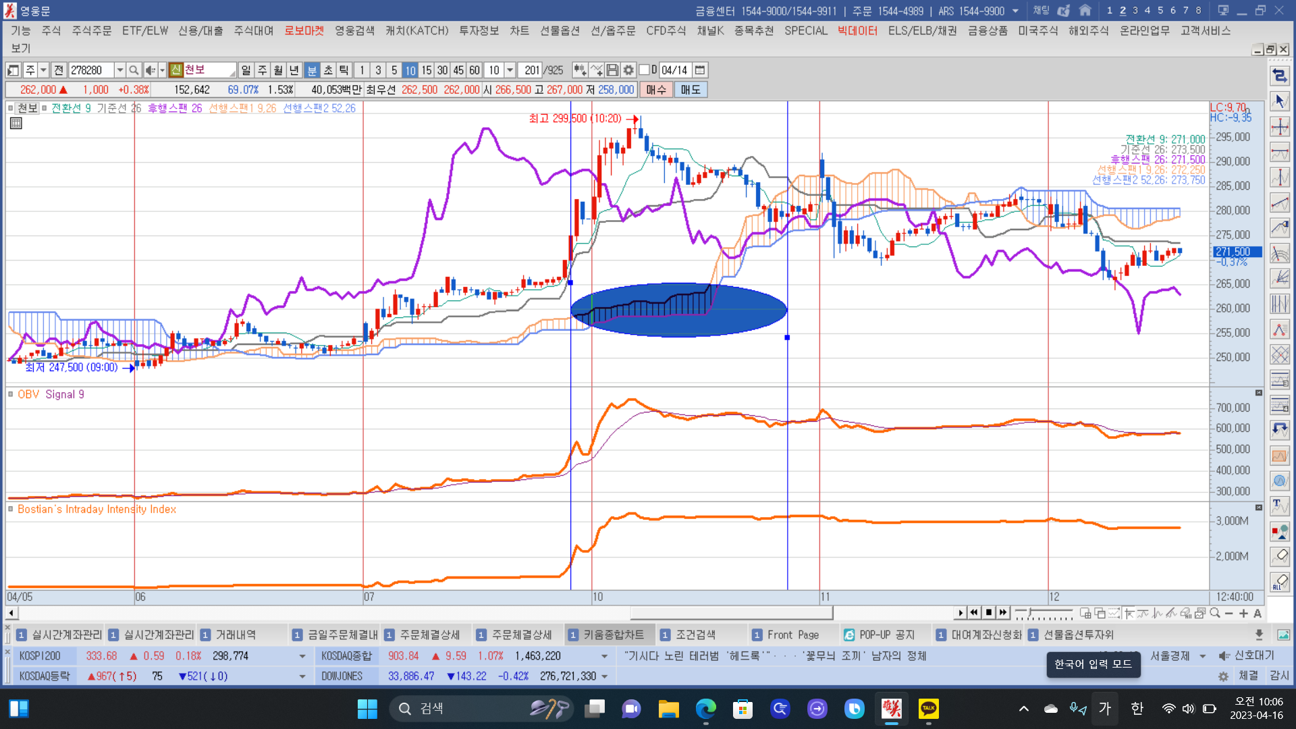
Task: Click the home icon in title bar
Action: pyautogui.click(x=1085, y=11)
